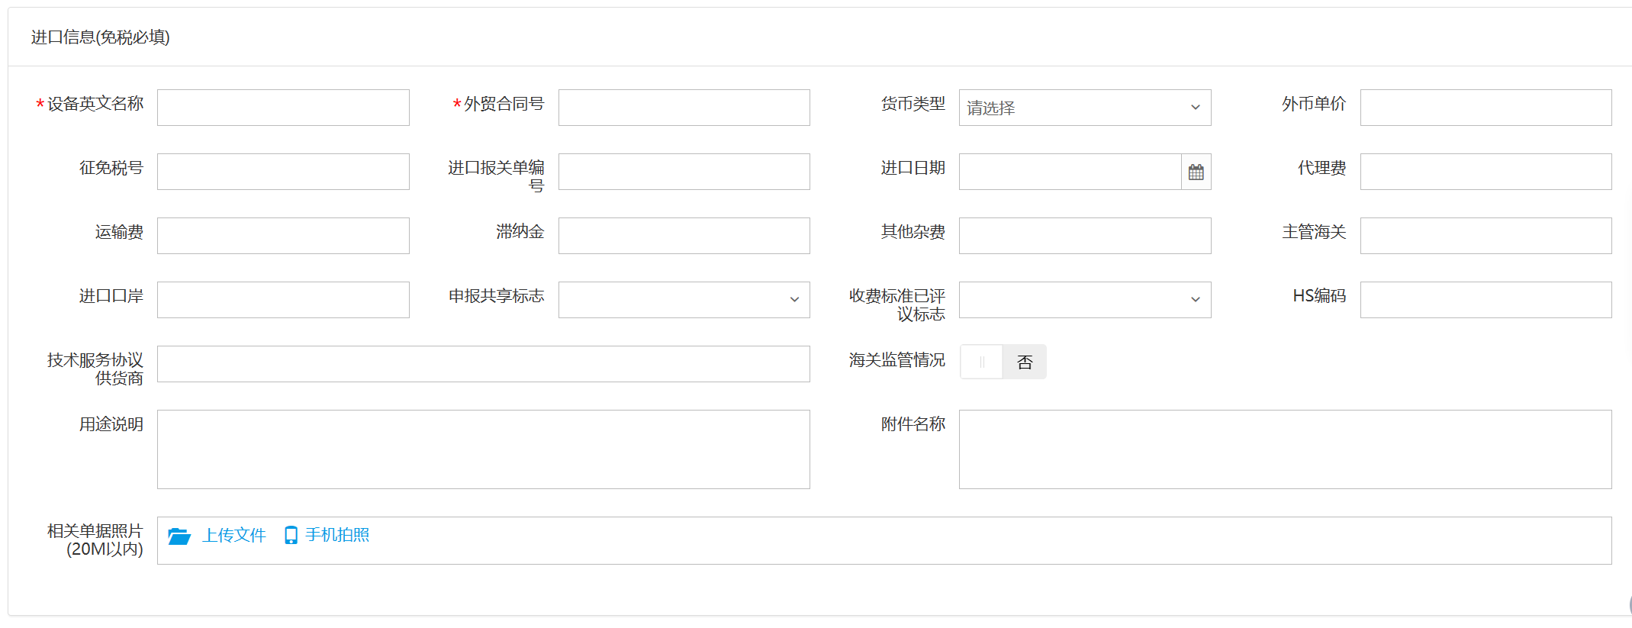Click the 用途说明 text area
Viewport: 1632px width, 628px height.
click(483, 449)
